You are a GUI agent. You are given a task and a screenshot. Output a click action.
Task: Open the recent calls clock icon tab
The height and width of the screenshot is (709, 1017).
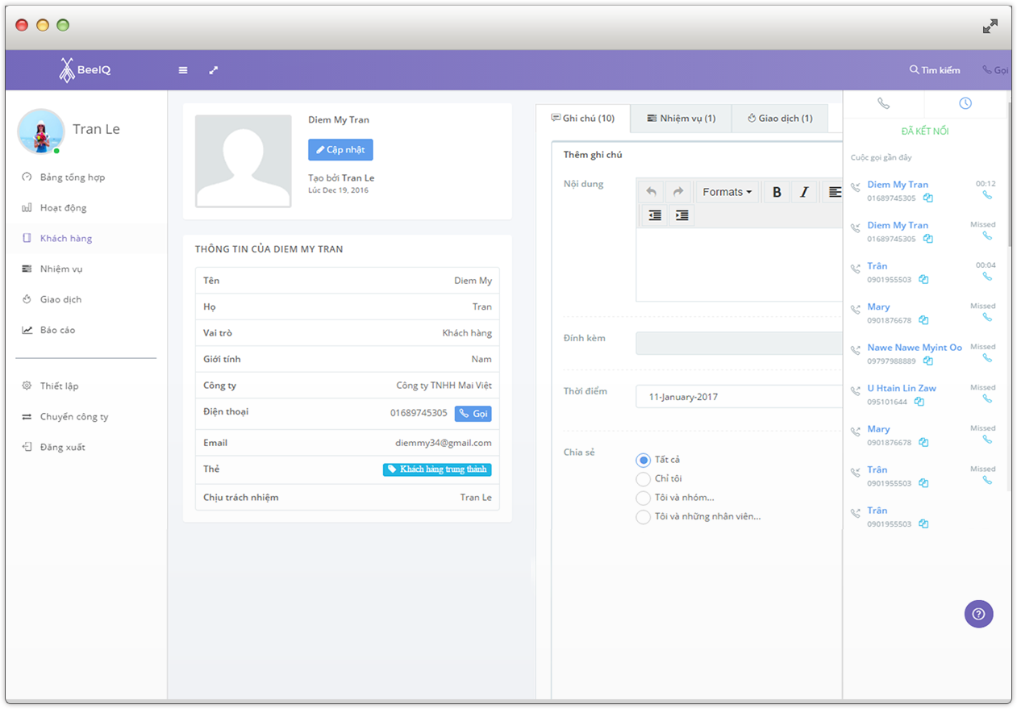(965, 103)
